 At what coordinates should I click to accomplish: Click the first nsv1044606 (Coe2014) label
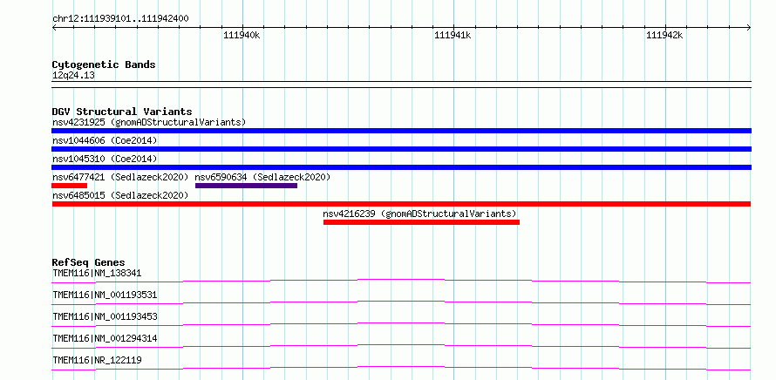point(105,140)
